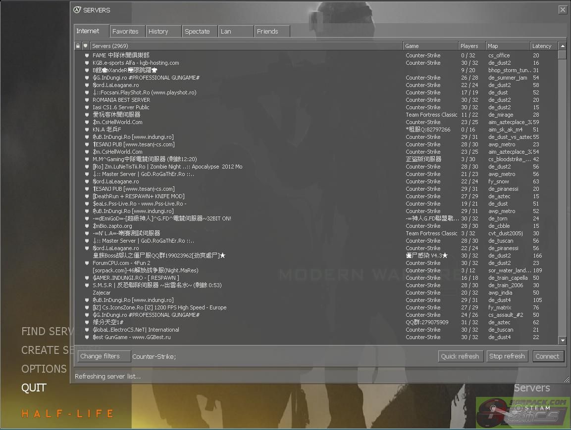Choose QUIT from the main menu
This screenshot has width=571, height=430.
point(34,388)
